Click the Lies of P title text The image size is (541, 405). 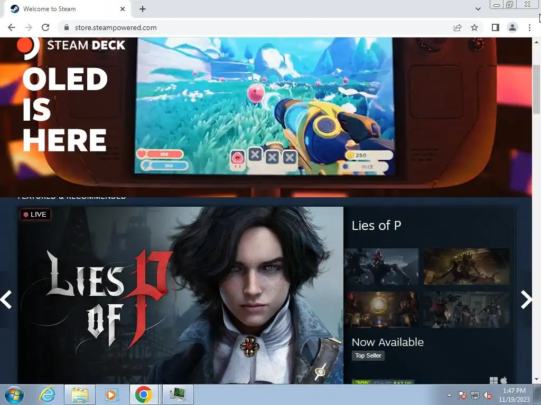click(376, 226)
